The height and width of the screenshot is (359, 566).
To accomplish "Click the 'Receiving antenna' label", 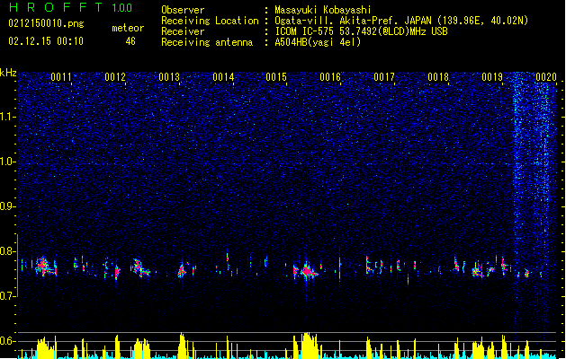I will [x=207, y=42].
